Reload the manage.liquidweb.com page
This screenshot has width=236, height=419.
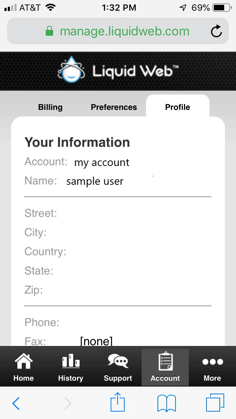click(216, 31)
